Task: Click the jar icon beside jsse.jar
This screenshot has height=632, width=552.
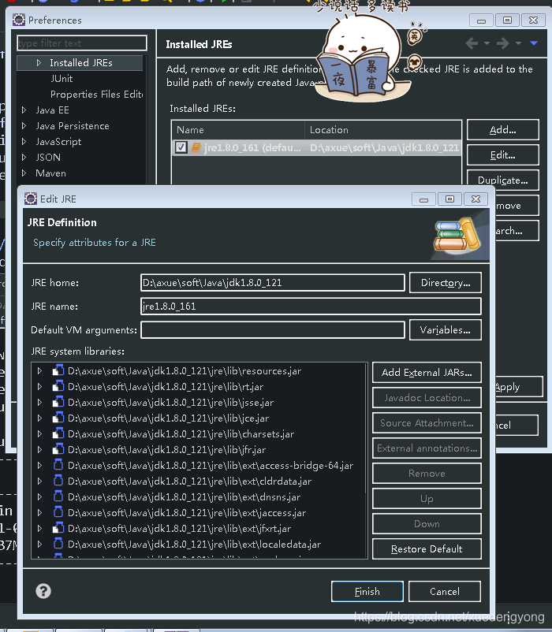Action: pyautogui.click(x=58, y=402)
